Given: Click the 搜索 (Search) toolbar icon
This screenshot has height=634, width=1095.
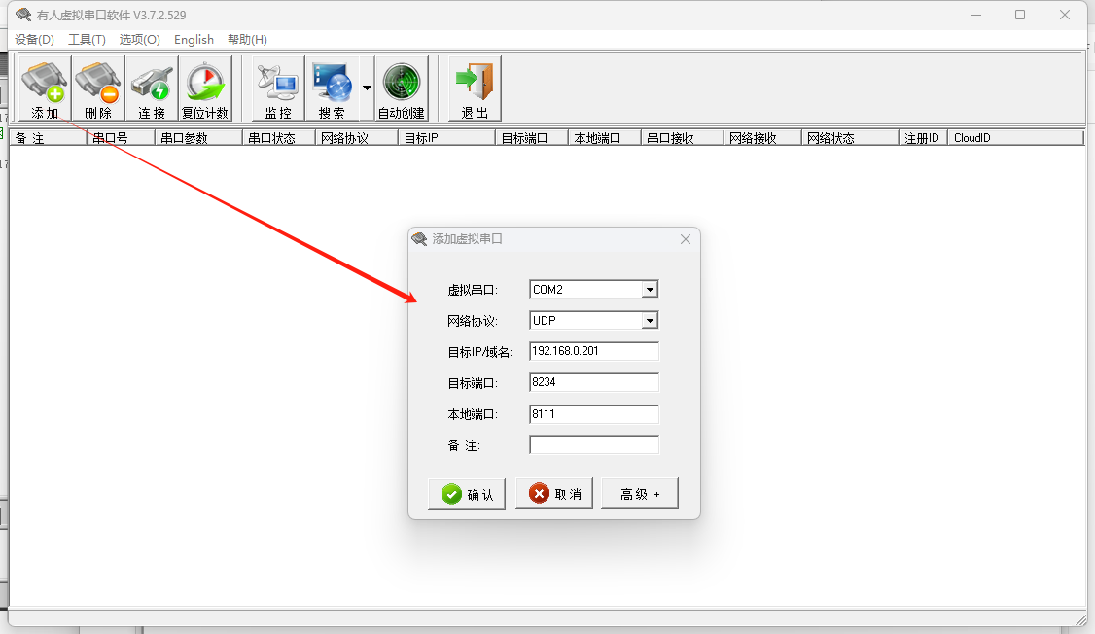Looking at the screenshot, I should (332, 89).
